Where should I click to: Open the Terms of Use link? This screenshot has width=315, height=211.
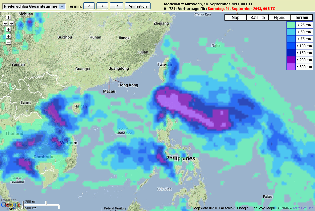303,208
